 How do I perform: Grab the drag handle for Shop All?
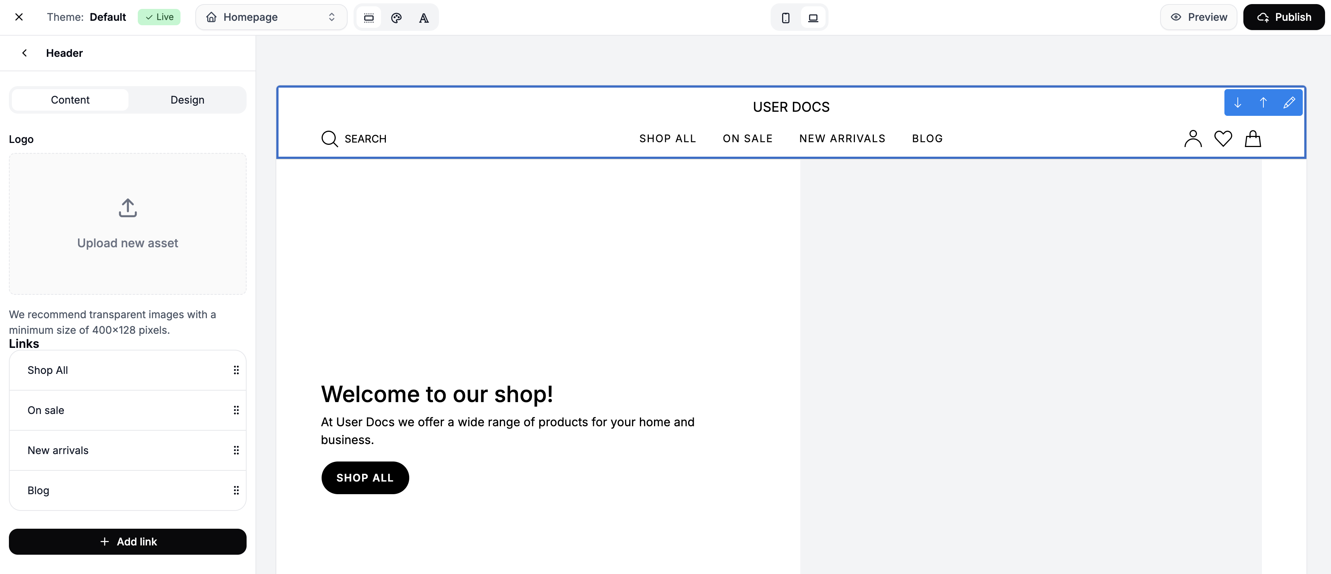[x=236, y=370]
